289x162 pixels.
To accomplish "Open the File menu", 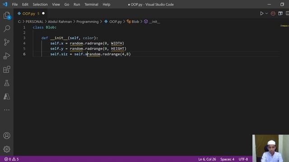I will point(15,4).
